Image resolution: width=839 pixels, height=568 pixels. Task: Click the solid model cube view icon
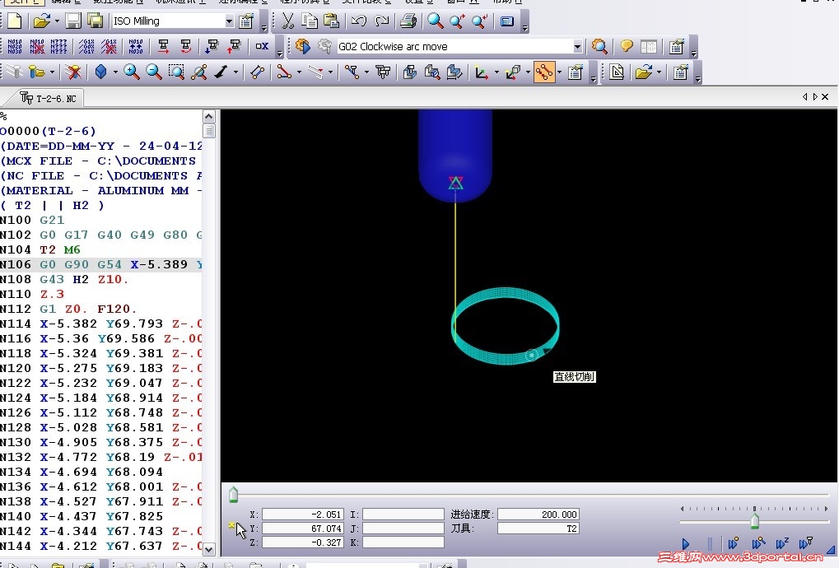(101, 72)
